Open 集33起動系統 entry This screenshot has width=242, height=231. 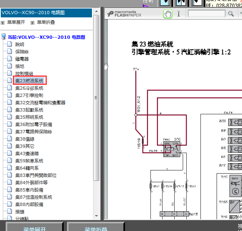(29, 110)
